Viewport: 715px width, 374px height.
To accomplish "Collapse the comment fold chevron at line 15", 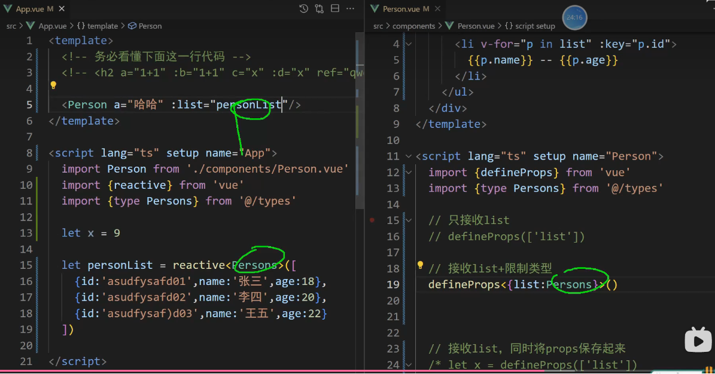I will point(409,220).
